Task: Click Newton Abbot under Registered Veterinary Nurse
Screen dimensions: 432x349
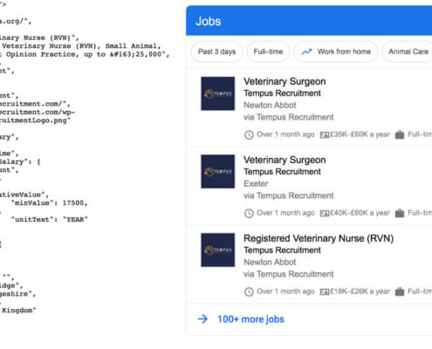Action: tap(270, 263)
